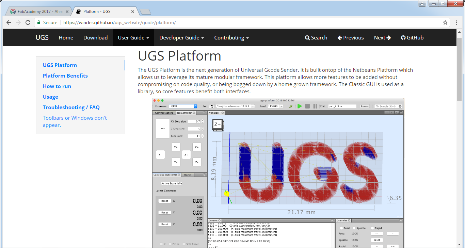Click scrollbar down arrow

pos(459,245)
